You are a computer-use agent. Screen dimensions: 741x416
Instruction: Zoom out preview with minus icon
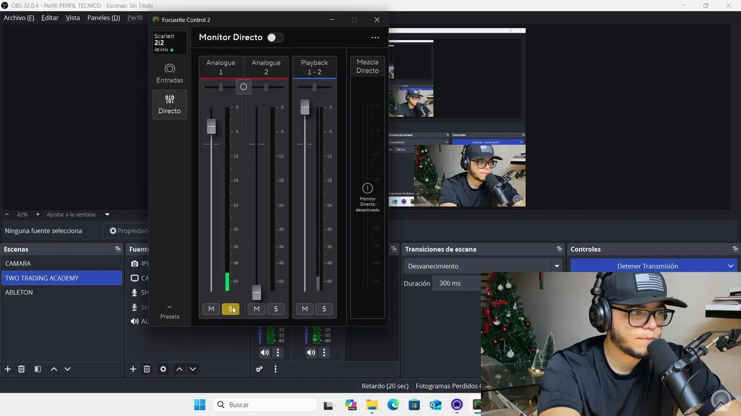pos(7,214)
